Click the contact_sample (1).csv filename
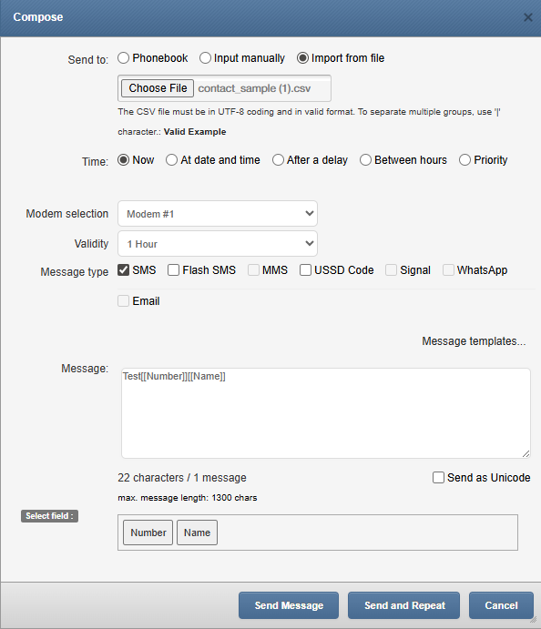The width and height of the screenshot is (541, 629). [254, 88]
